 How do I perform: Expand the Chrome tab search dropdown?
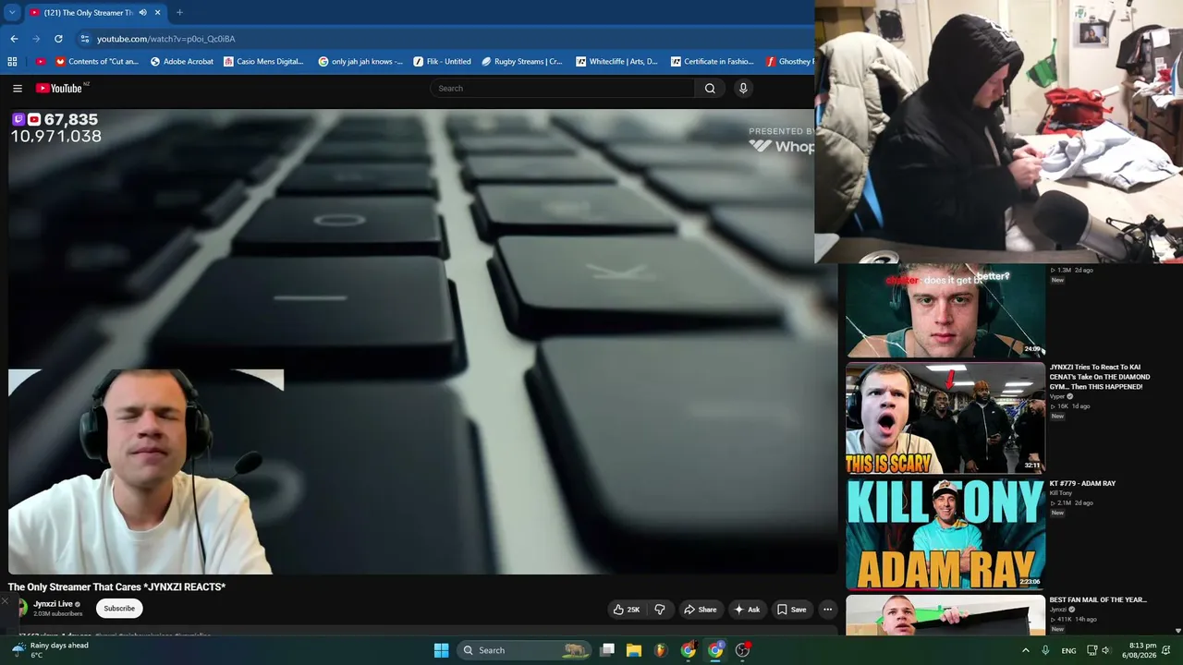pyautogui.click(x=12, y=13)
